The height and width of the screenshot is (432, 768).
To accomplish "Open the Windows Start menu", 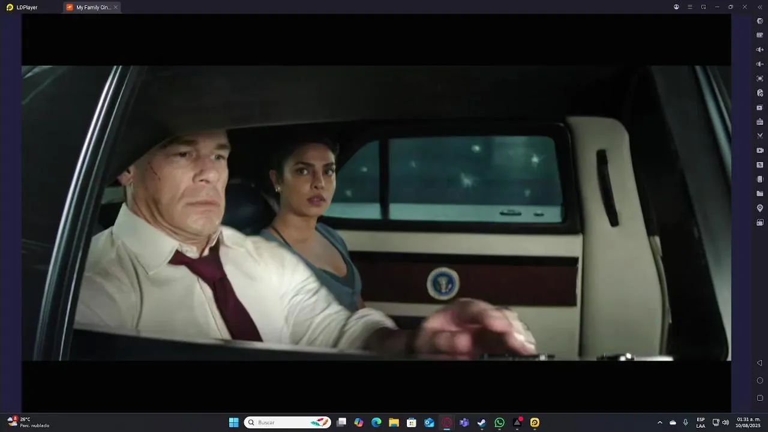I will pyautogui.click(x=234, y=422).
